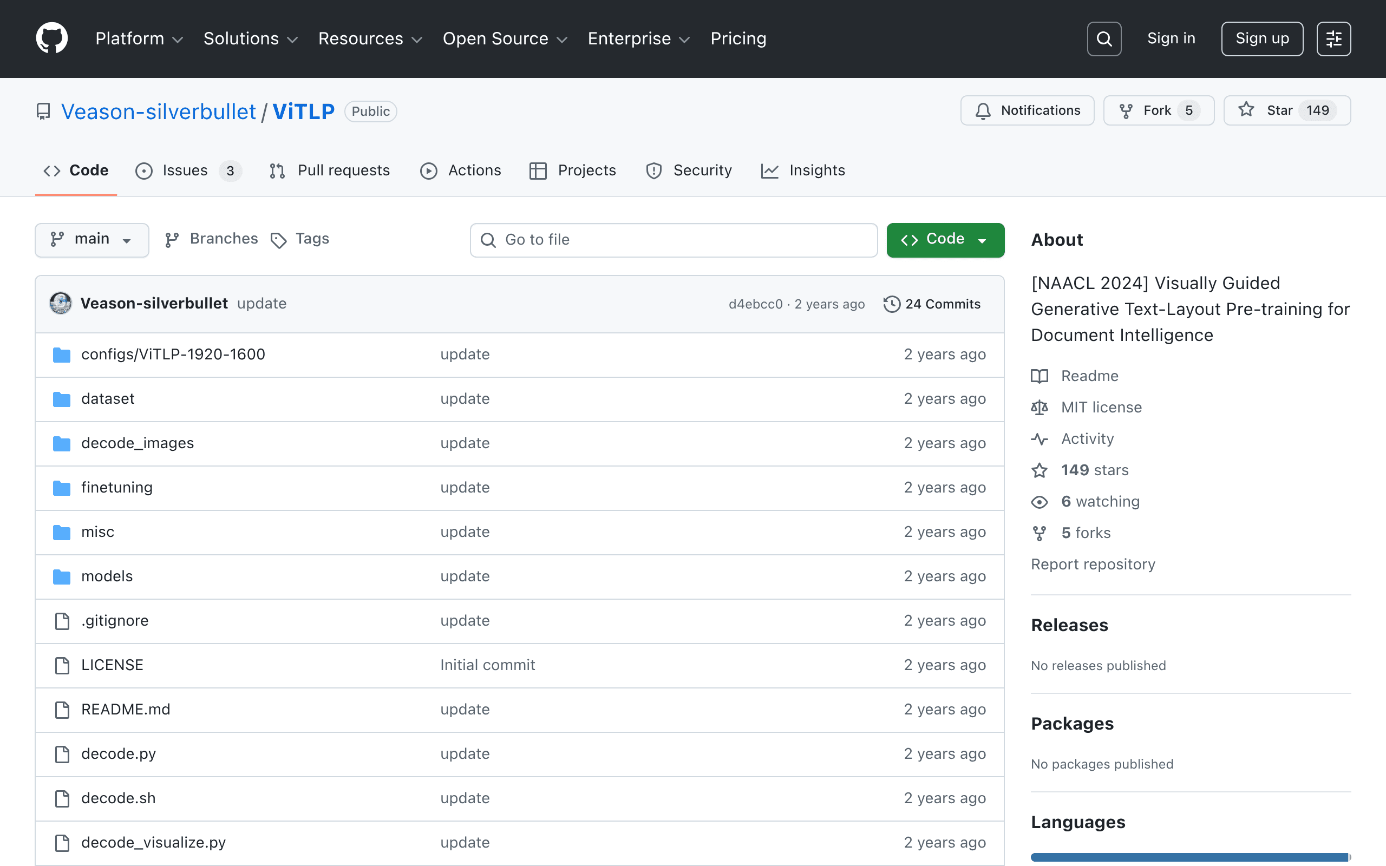Click the Notifications bell button

pyautogui.click(x=1027, y=110)
